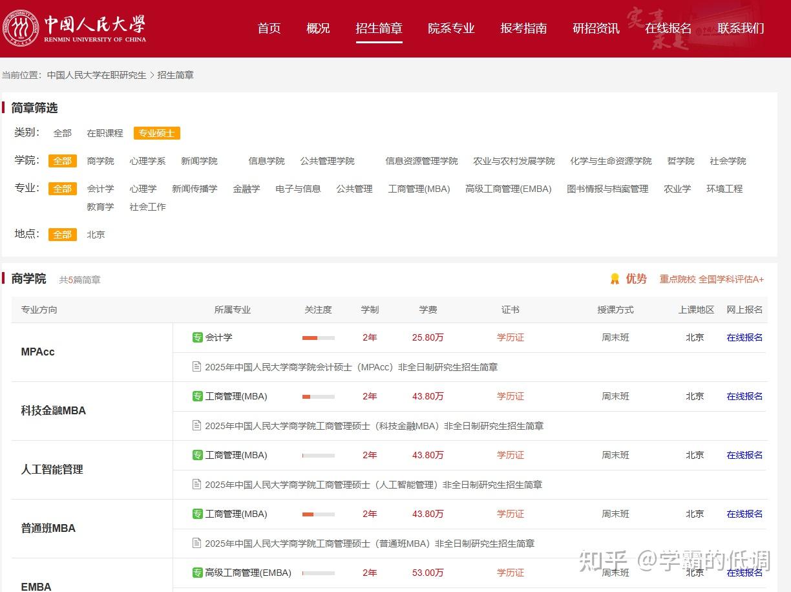The image size is (791, 592).
Task: Open the 研招资讯 navigation item
Action: click(596, 28)
